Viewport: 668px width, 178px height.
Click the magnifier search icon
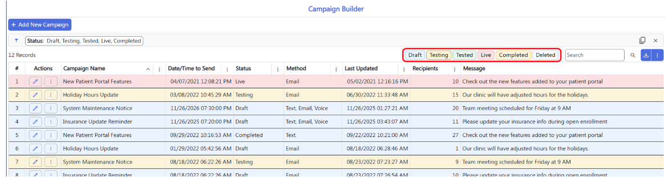coord(633,55)
